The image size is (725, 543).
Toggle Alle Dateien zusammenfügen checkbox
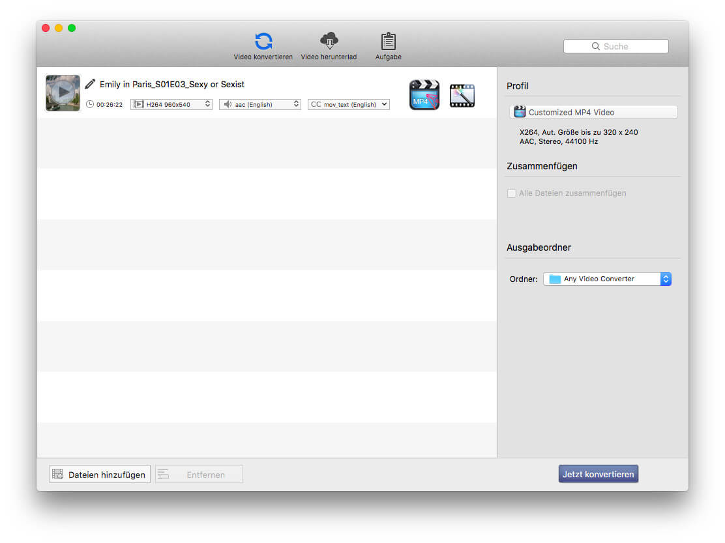(511, 193)
